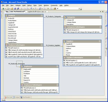Open the Output panel
The width and height of the screenshot is (108, 102).
[16, 97]
